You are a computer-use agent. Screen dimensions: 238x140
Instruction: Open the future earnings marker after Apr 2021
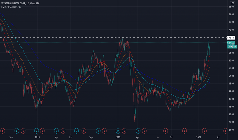click(225, 131)
